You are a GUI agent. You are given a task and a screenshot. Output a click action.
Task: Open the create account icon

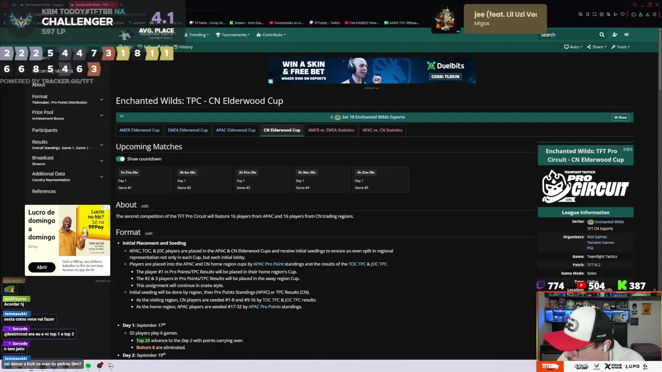tap(614, 35)
